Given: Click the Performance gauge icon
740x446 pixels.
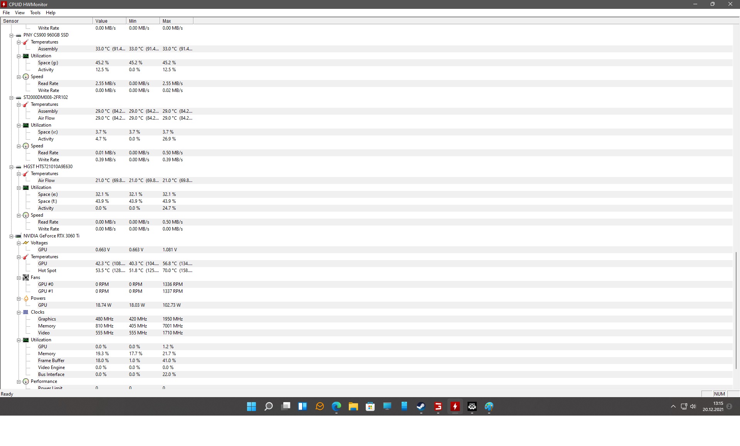Looking at the screenshot, I should 26,381.
